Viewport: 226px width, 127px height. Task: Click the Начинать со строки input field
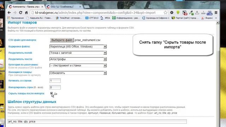coord(55,81)
